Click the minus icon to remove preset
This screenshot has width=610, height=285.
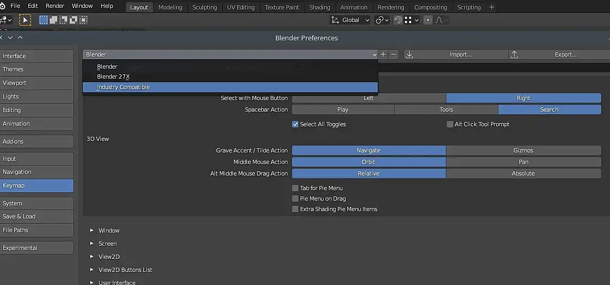pyautogui.click(x=394, y=54)
